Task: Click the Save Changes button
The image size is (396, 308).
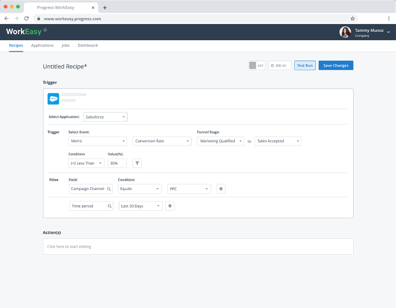Action: click(335, 65)
